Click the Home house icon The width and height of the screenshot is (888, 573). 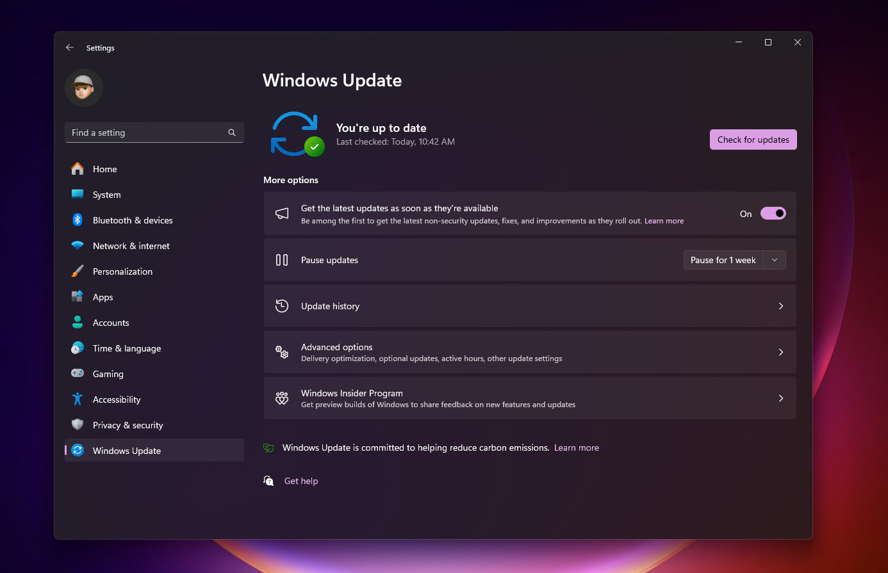tap(78, 169)
